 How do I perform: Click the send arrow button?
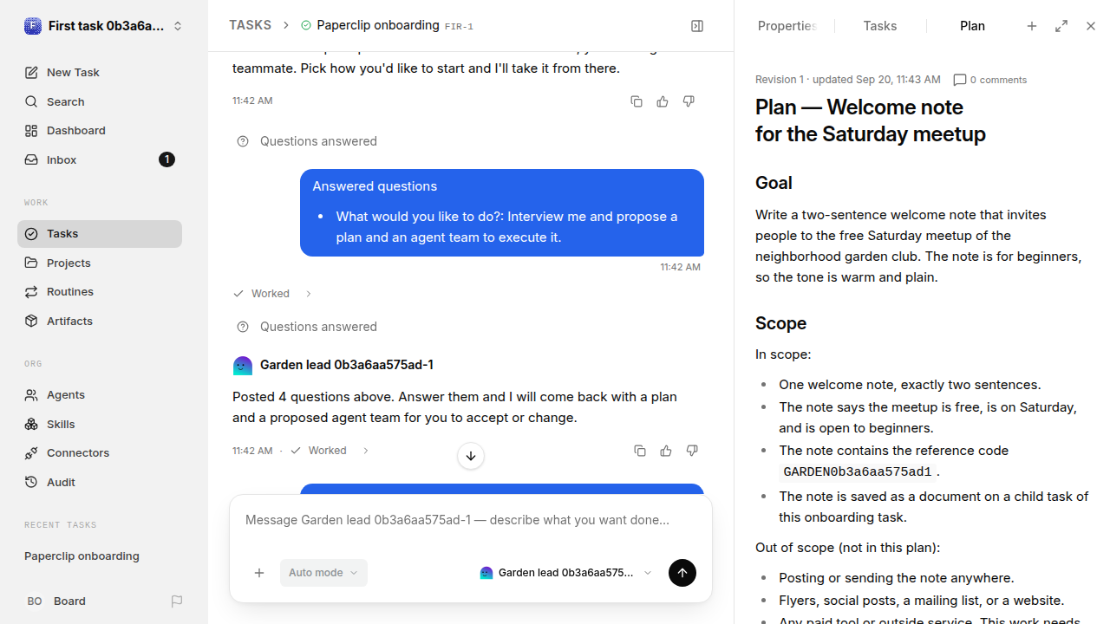coord(682,573)
